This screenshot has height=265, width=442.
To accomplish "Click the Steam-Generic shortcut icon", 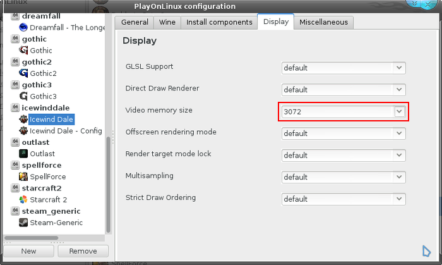I will pyautogui.click(x=23, y=223).
